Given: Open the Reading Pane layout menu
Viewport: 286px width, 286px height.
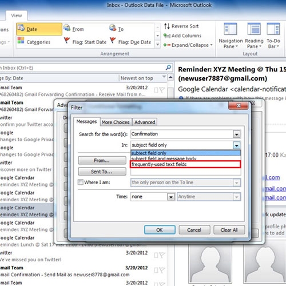Looking at the screenshot, I should (x=254, y=36).
